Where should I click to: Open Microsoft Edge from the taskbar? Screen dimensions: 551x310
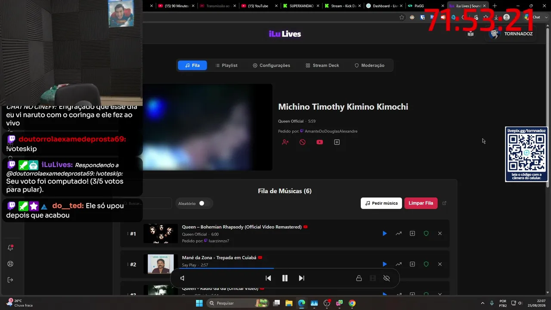[x=301, y=303]
